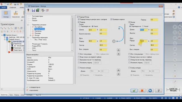
Task: Open the ФАЙЛ ribbon tab
Action: 4,7
